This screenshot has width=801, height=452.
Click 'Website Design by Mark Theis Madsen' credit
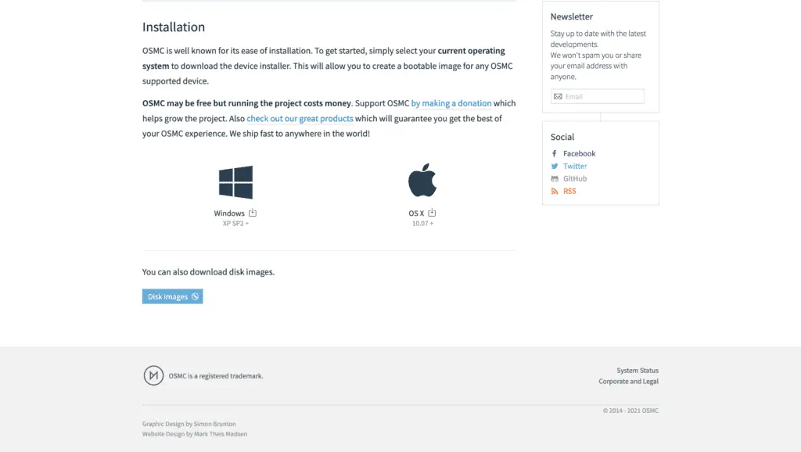pyautogui.click(x=195, y=434)
